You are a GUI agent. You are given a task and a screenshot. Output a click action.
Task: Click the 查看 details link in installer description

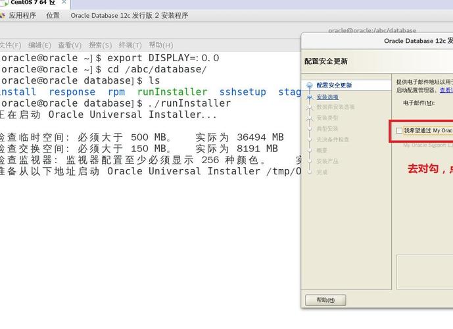click(446, 90)
